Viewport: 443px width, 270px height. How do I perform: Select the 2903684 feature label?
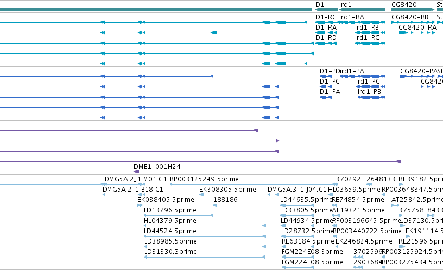[x=368, y=262]
